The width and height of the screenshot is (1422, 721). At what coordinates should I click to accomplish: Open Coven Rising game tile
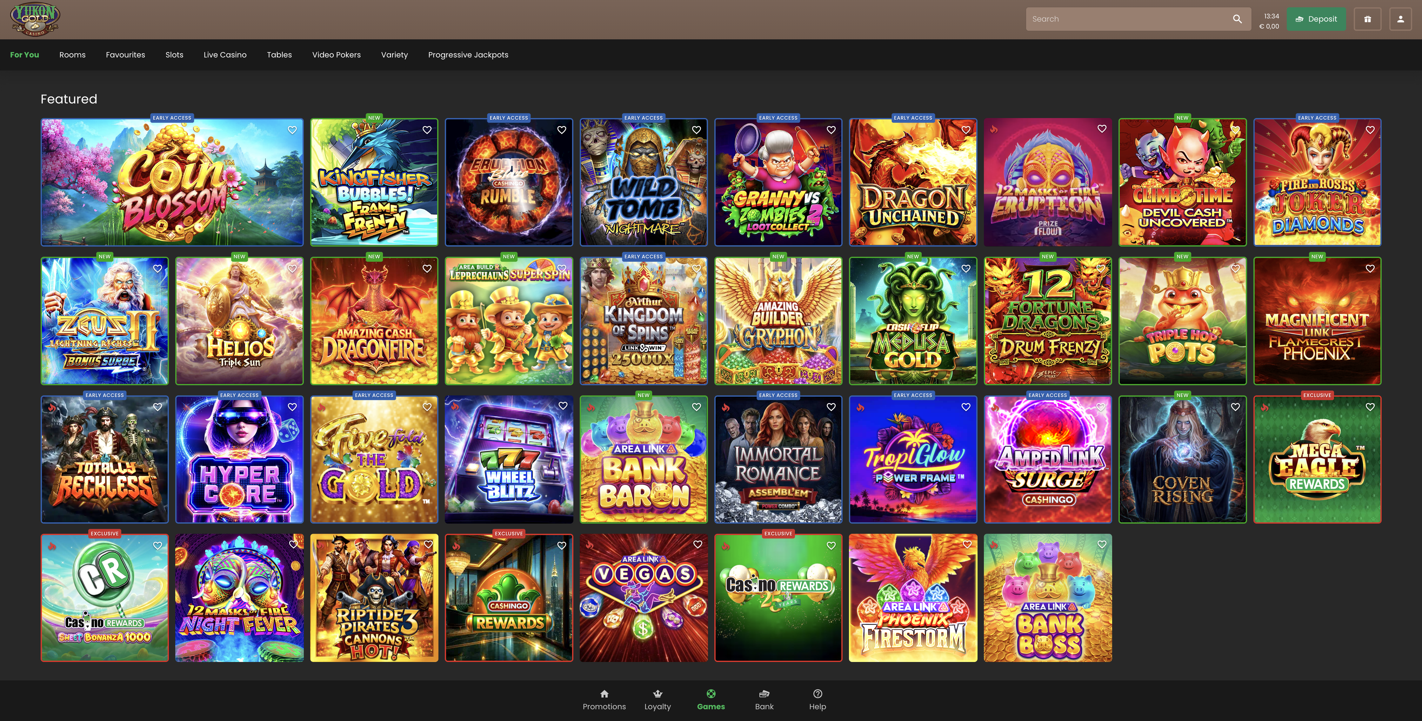pyautogui.click(x=1182, y=459)
